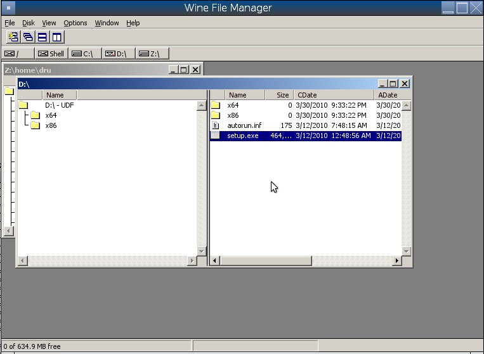The image size is (484, 354).
Task: Switch to the C:\ drive
Action: pos(85,54)
